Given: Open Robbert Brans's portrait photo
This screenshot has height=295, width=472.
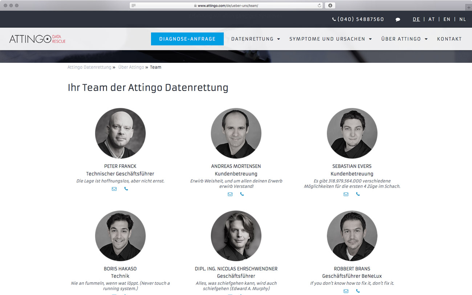Looking at the screenshot, I should tap(352, 236).
